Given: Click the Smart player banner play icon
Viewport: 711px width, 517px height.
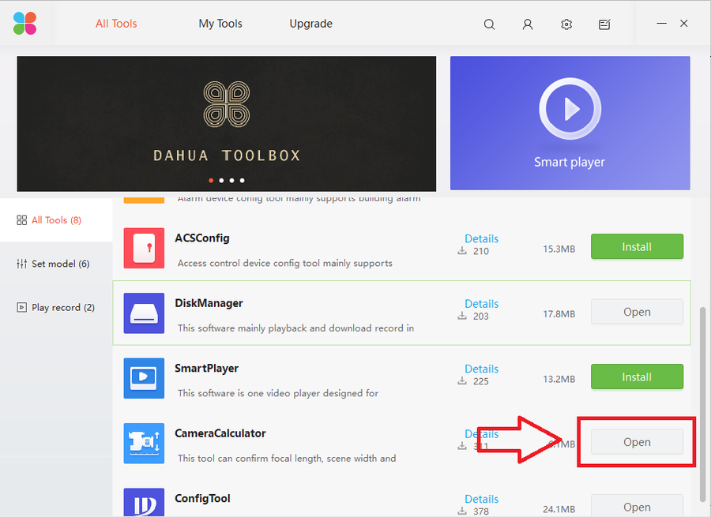Looking at the screenshot, I should 570,109.
